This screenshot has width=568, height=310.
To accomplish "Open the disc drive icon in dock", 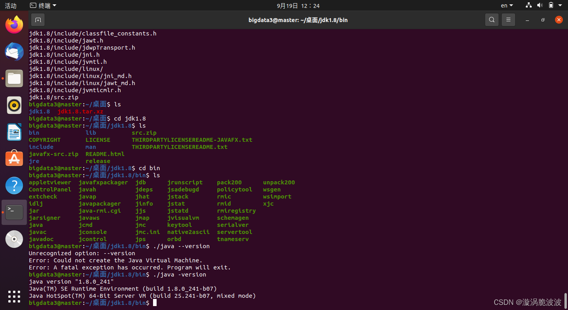I will 14,239.
